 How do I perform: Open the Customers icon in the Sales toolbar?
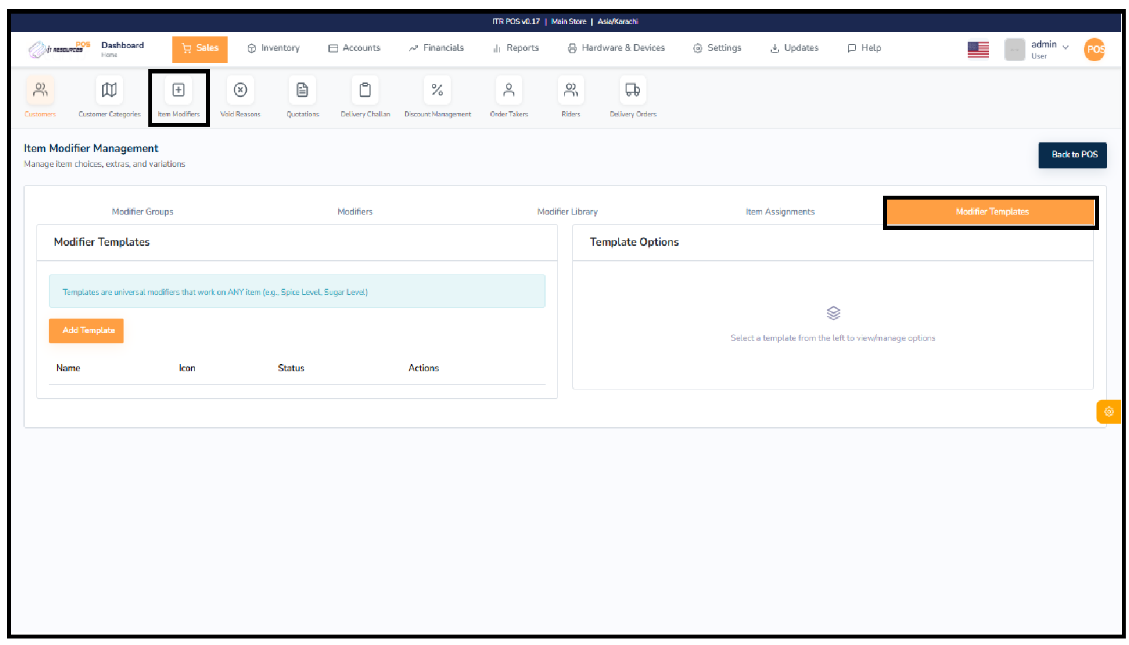point(40,90)
